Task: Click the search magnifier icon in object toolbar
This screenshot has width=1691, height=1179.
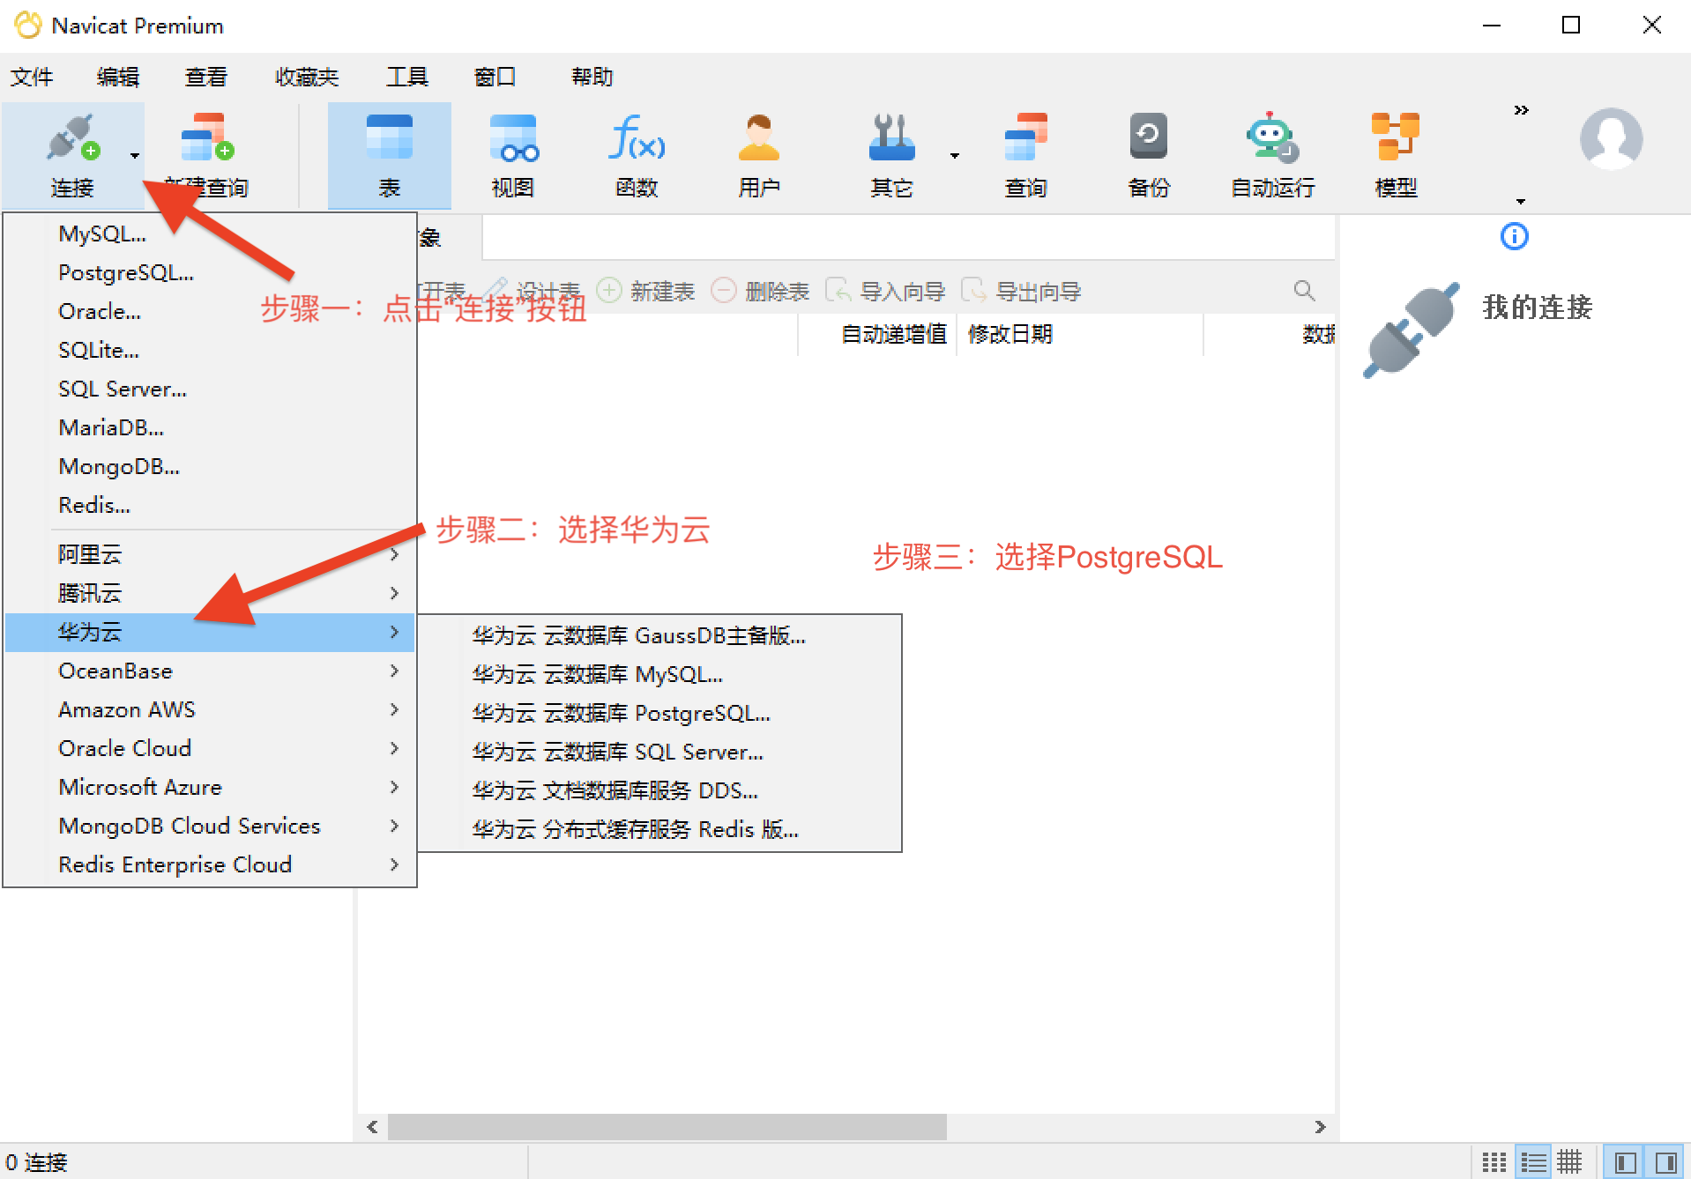Action: click(1304, 291)
